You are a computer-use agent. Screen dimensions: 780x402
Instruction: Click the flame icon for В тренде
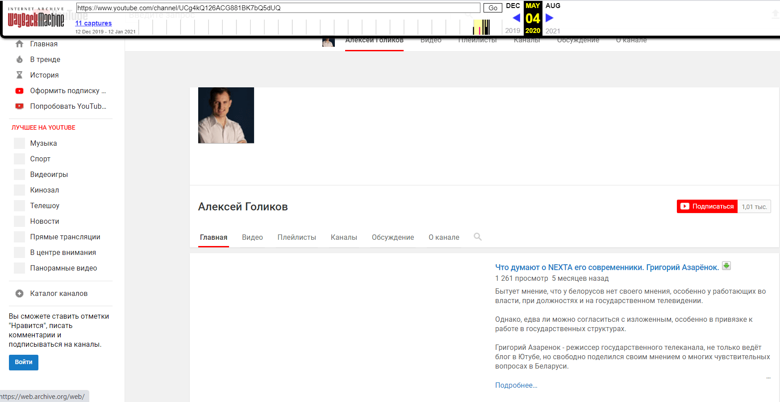tap(19, 59)
